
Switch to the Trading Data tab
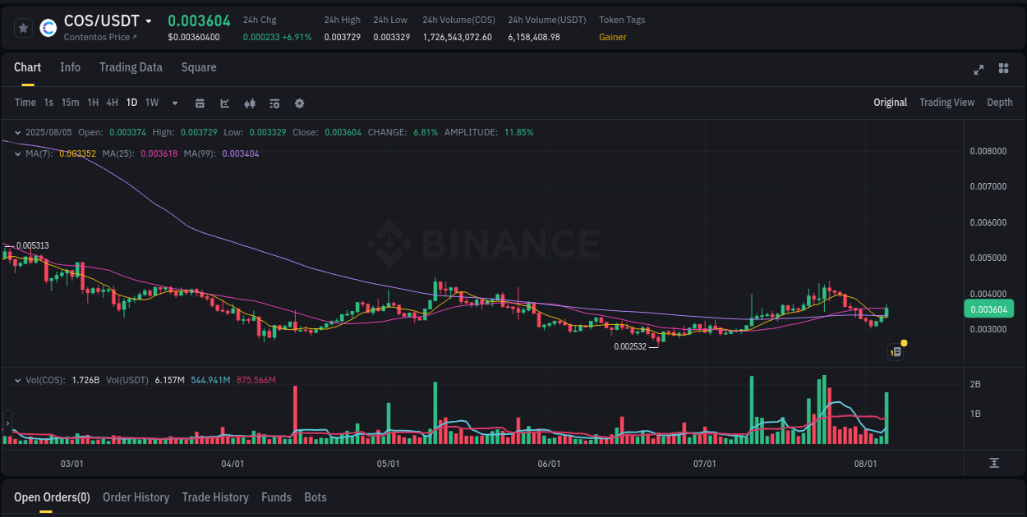(x=131, y=67)
